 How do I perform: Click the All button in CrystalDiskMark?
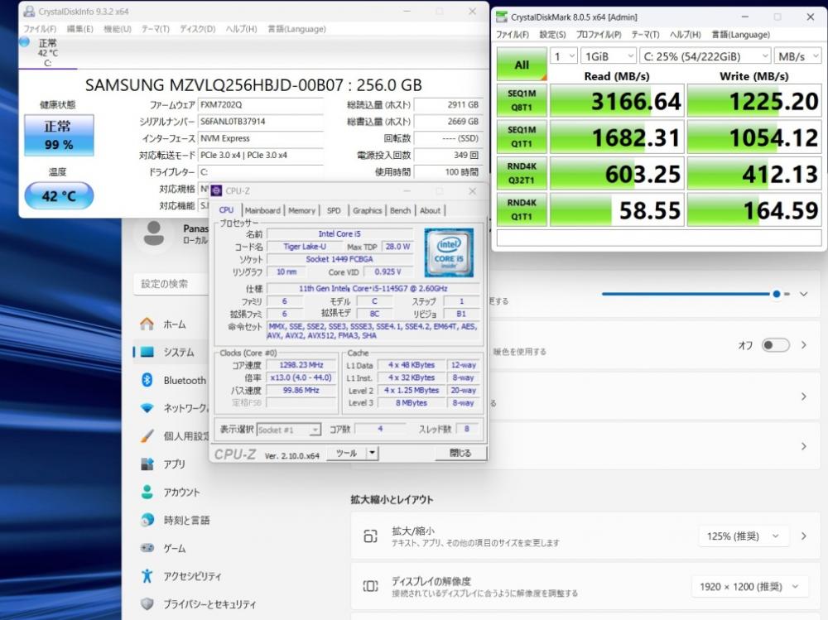pyautogui.click(x=522, y=65)
